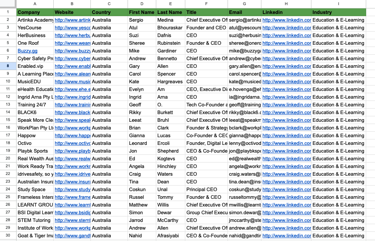Open the Happow website link
Image resolution: width=375 pixels, height=241 pixels.
coord(72,135)
